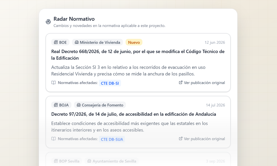
Task: Select the BOP Sevilla source badge
Action: coord(67,161)
